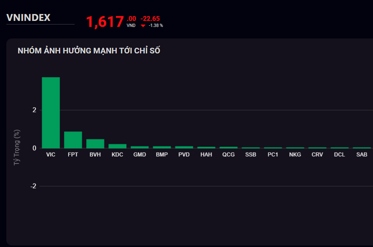Click the VNINDEX title text
This screenshot has height=247, width=373.
pos(29,18)
